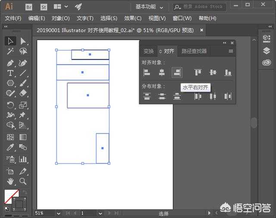
Task: Select the Curvature tool
Action: pyautogui.click(x=23, y=63)
